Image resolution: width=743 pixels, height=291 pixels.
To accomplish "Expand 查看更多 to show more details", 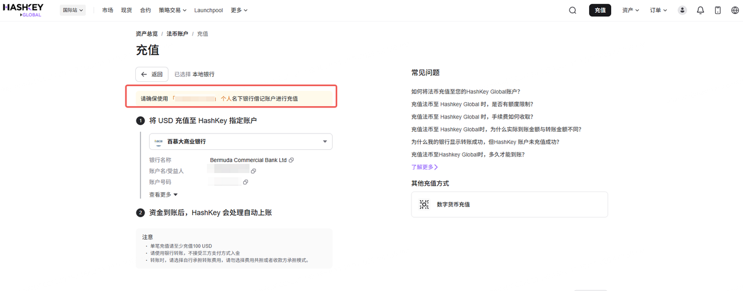I will pyautogui.click(x=163, y=195).
